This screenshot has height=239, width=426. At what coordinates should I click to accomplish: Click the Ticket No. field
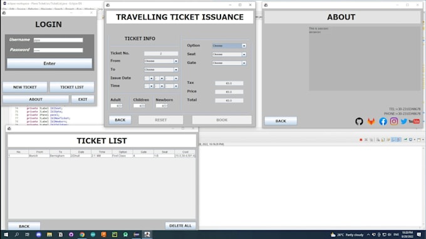(x=161, y=53)
